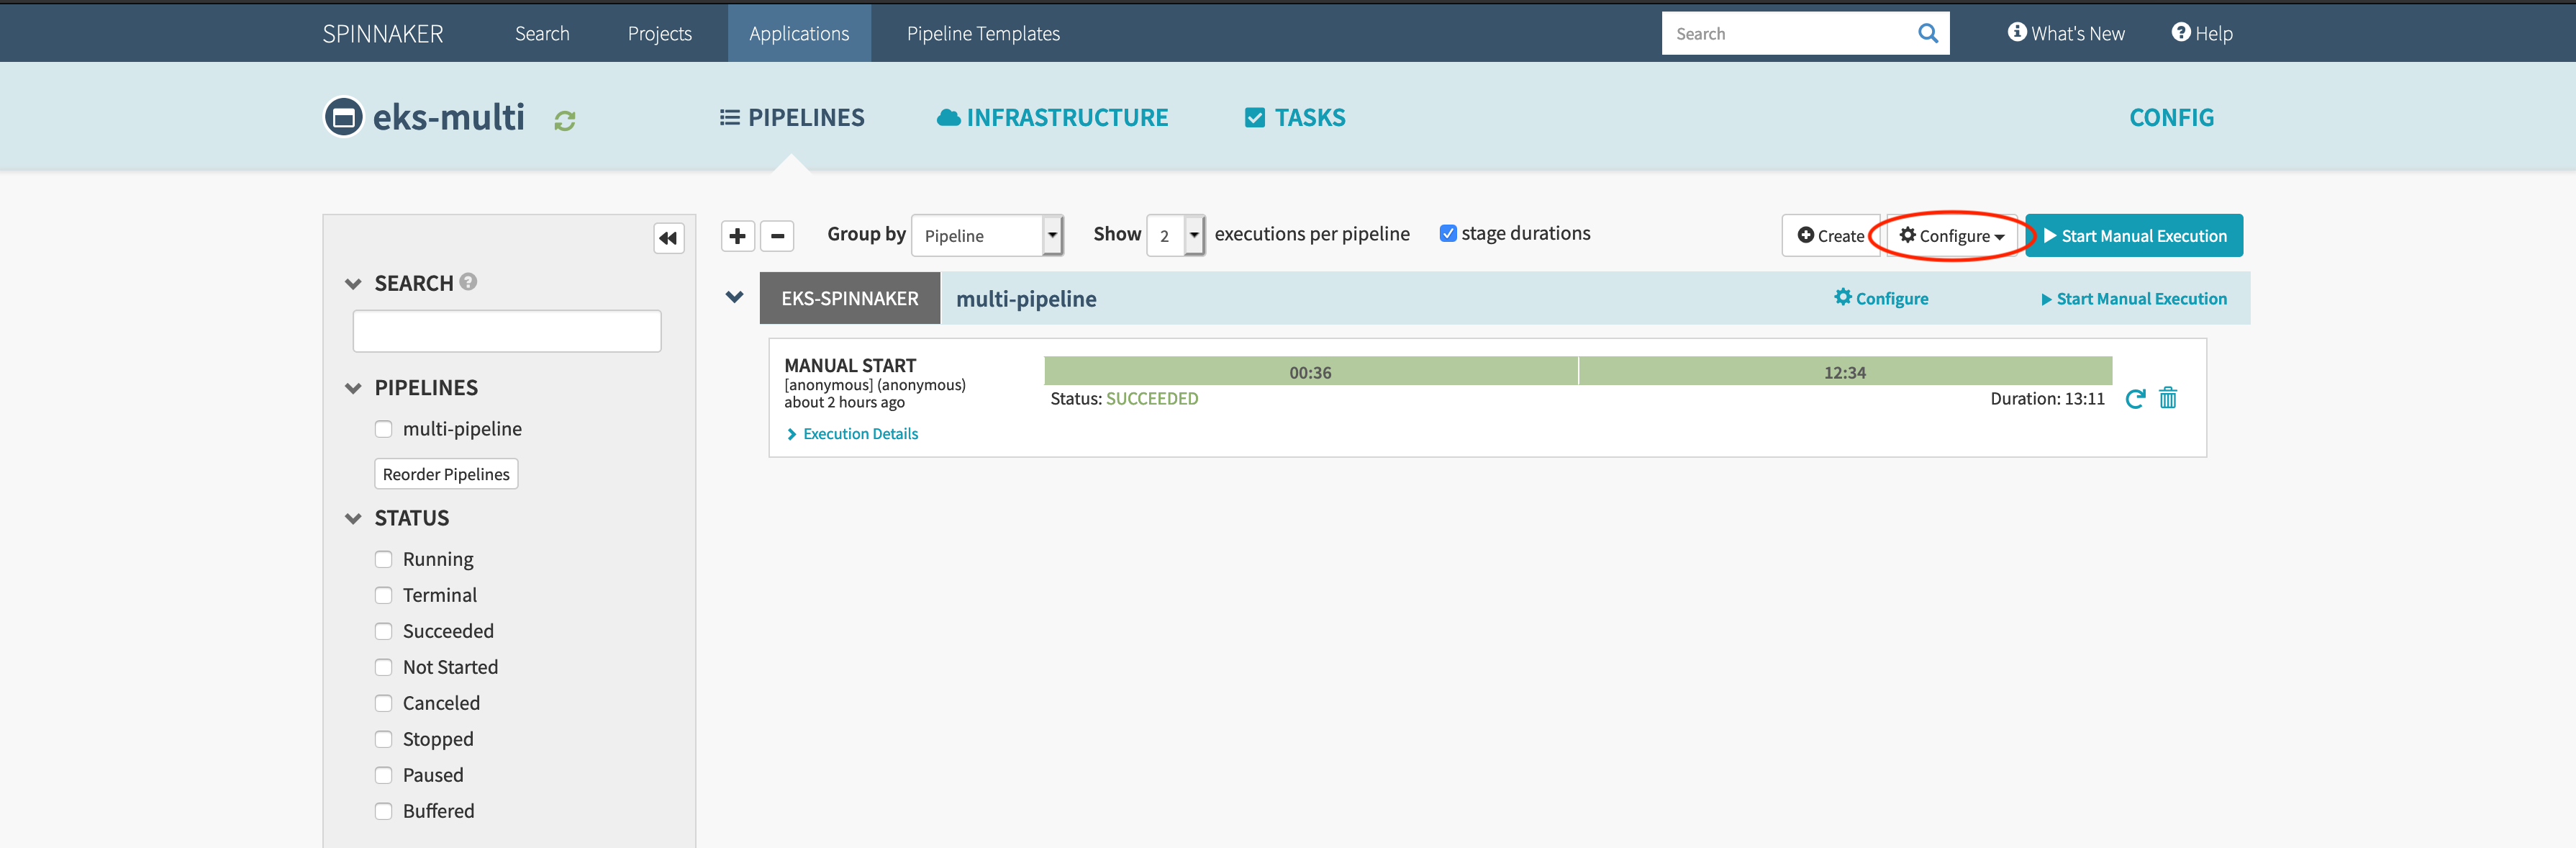Open Pipeline Templates nav item
Screen dimensions: 2576x848
983,33
